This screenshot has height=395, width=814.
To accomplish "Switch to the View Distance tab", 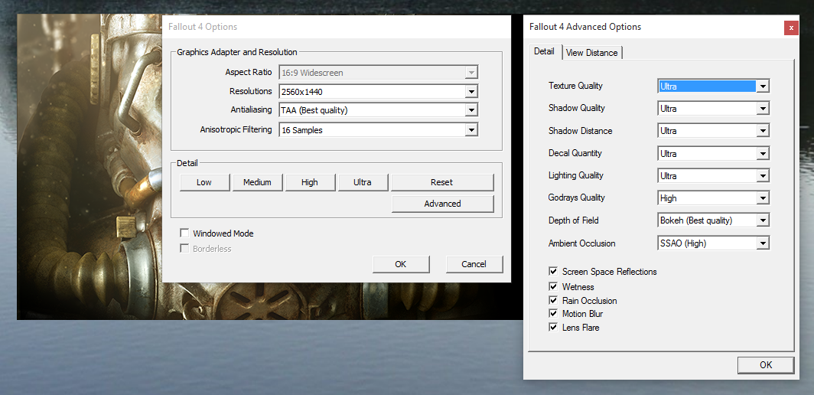I will pyautogui.click(x=592, y=53).
